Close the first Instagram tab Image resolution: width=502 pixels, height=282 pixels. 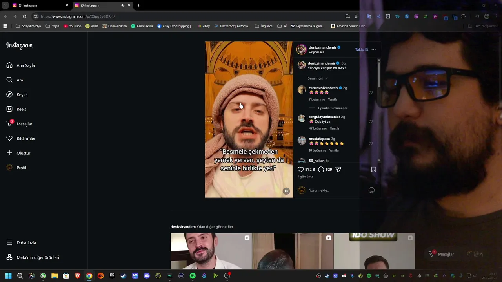tap(67, 5)
